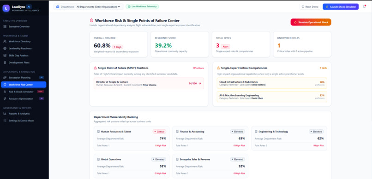Click the Reports & Analytics chart icon
Screen dimensions: 372x179
tap(5, 114)
